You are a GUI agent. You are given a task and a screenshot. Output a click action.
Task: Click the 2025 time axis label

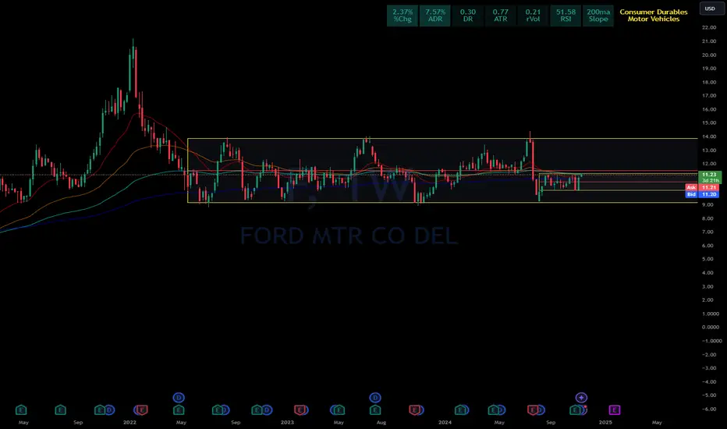click(x=605, y=423)
